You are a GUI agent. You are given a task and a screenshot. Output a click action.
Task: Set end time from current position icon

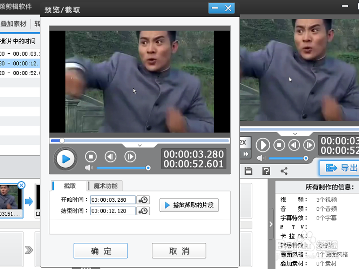(x=143, y=211)
